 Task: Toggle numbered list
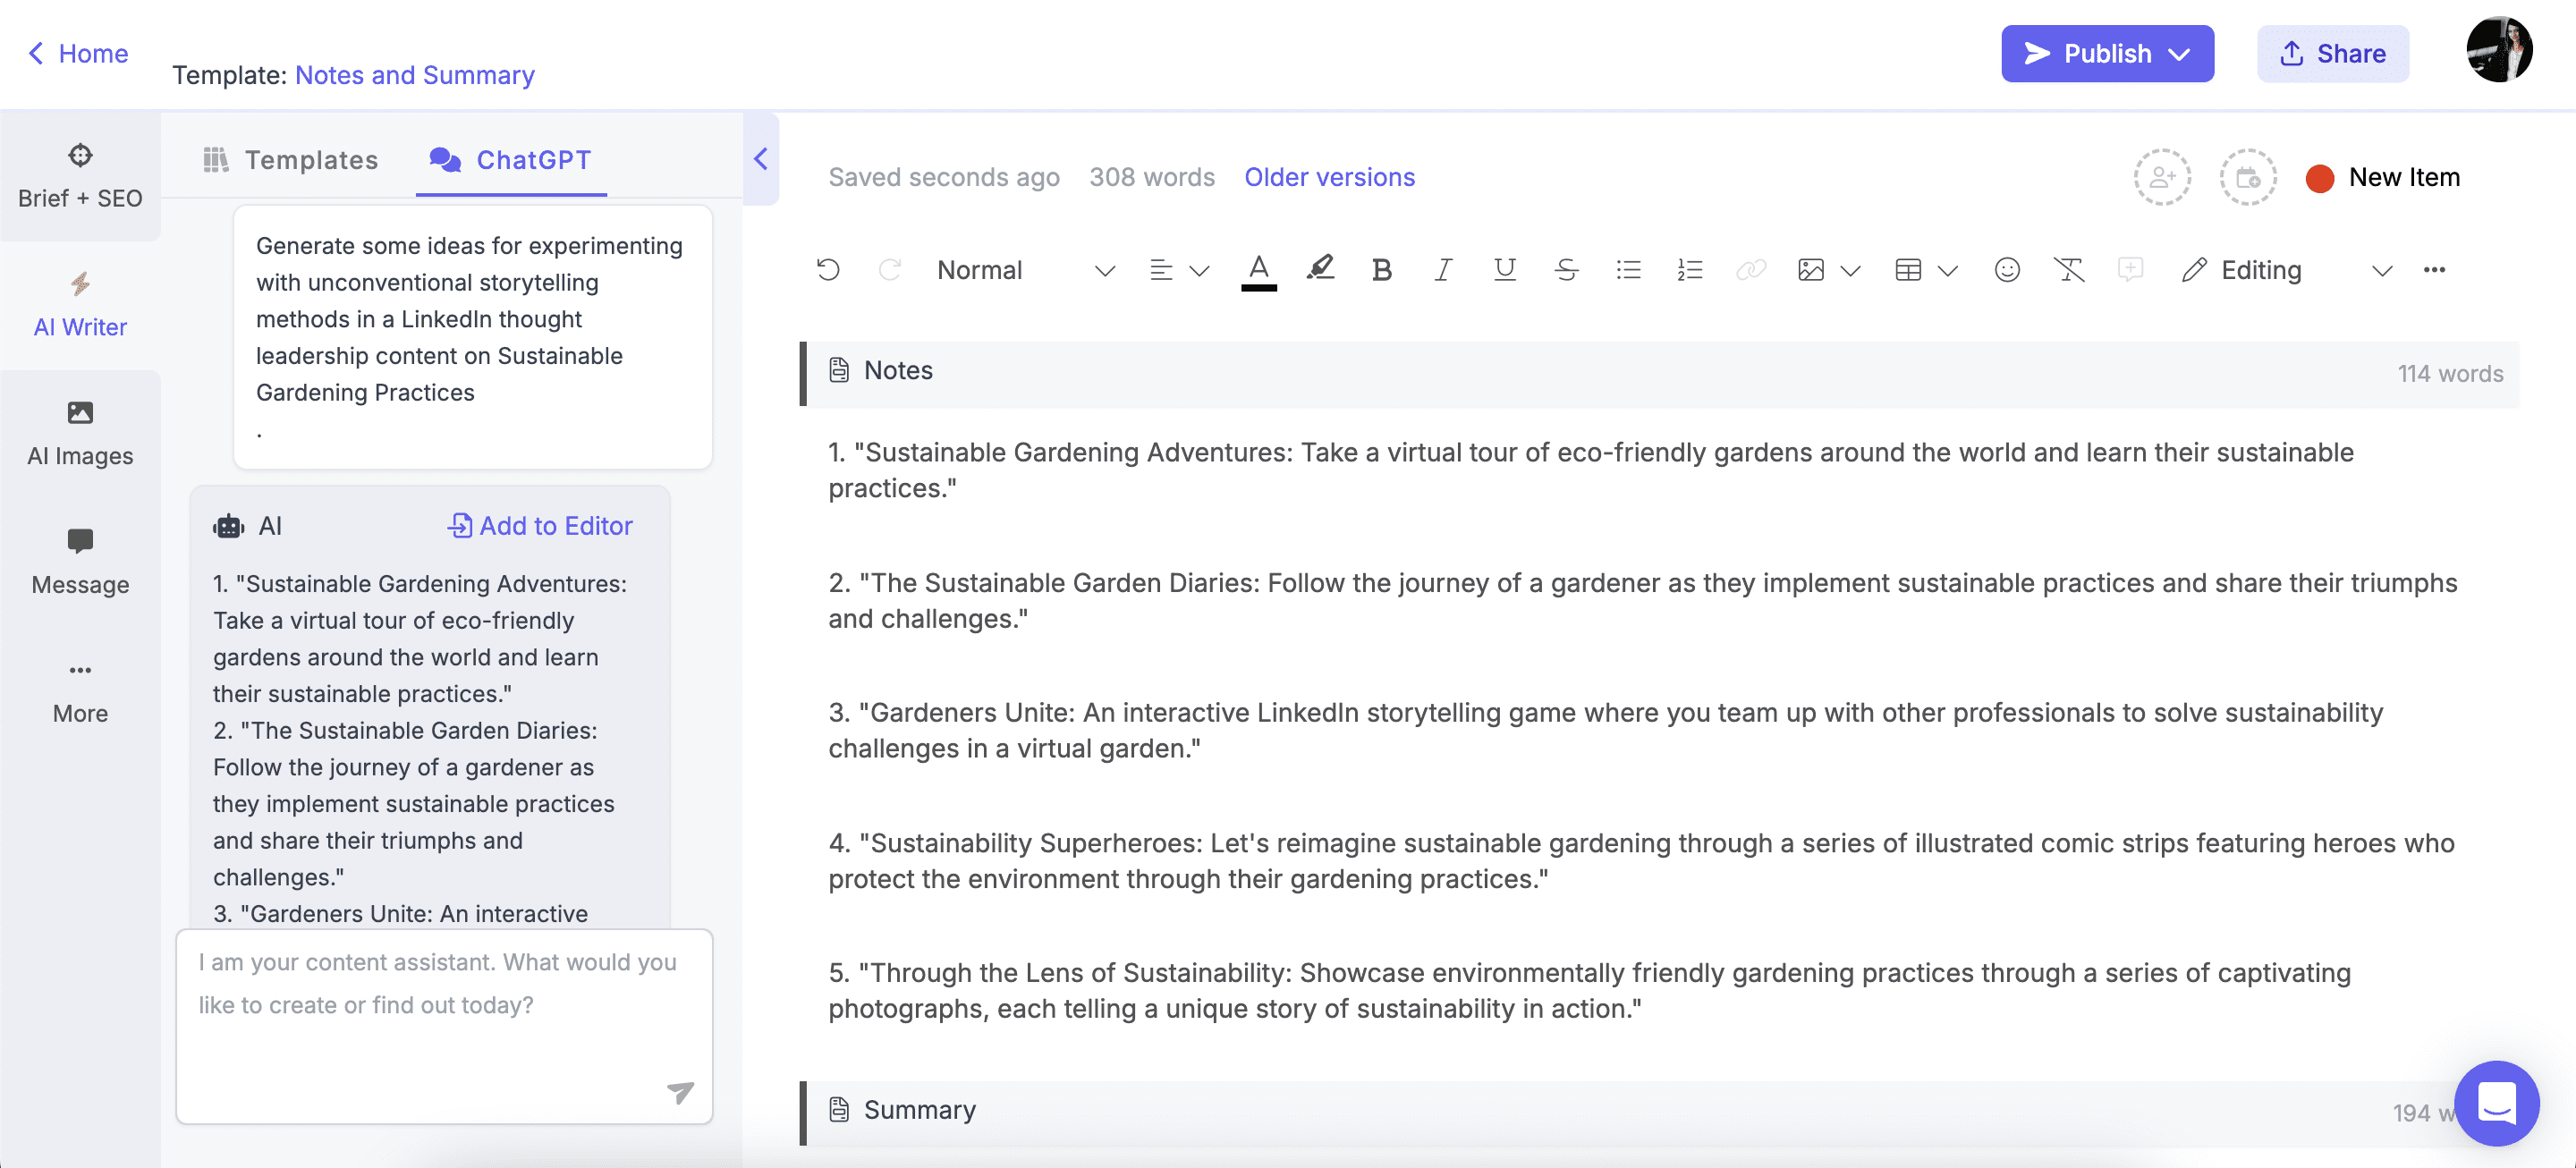coord(1689,270)
